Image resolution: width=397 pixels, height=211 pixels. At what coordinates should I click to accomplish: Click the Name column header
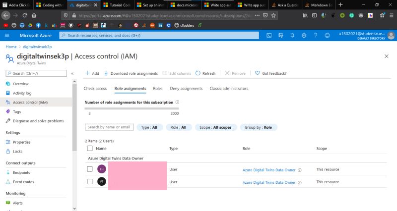pos(101,149)
